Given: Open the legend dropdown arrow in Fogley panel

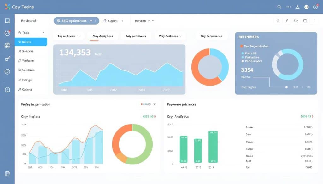Looking at the screenshot, I should [x=155, y=104].
